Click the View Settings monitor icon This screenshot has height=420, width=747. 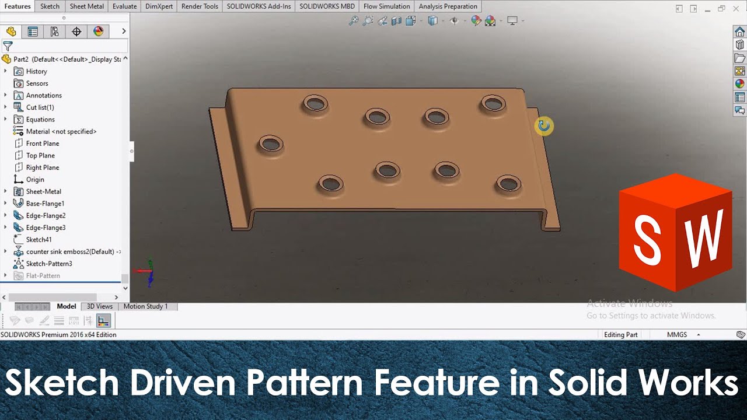512,21
